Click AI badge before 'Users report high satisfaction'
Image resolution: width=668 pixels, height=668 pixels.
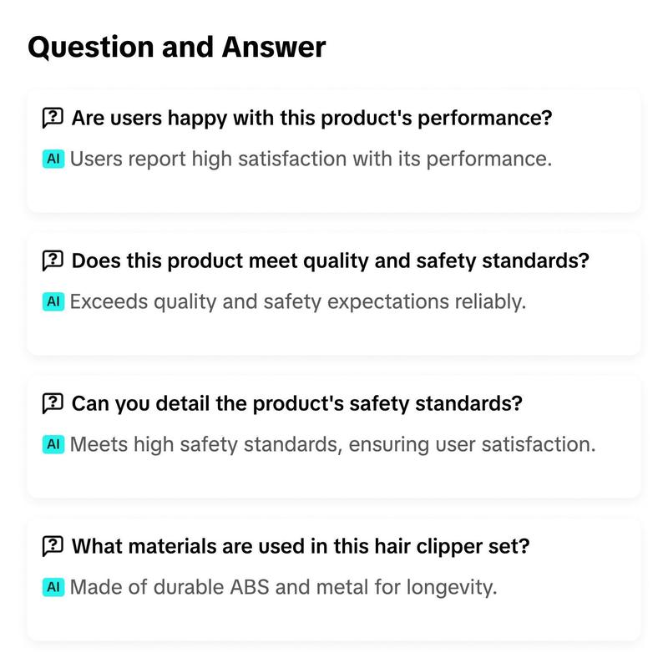coord(53,159)
